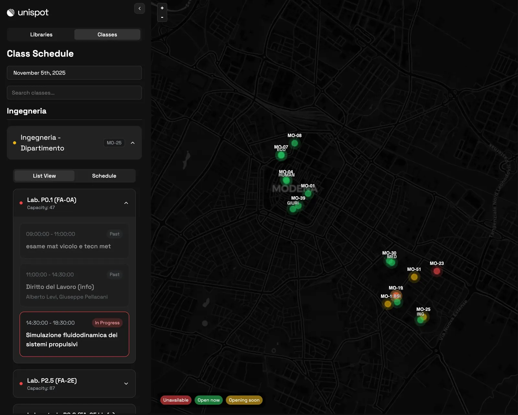Screen dimensions: 518x415
Task: Select the MO-01 map marker
Action: 308,194
